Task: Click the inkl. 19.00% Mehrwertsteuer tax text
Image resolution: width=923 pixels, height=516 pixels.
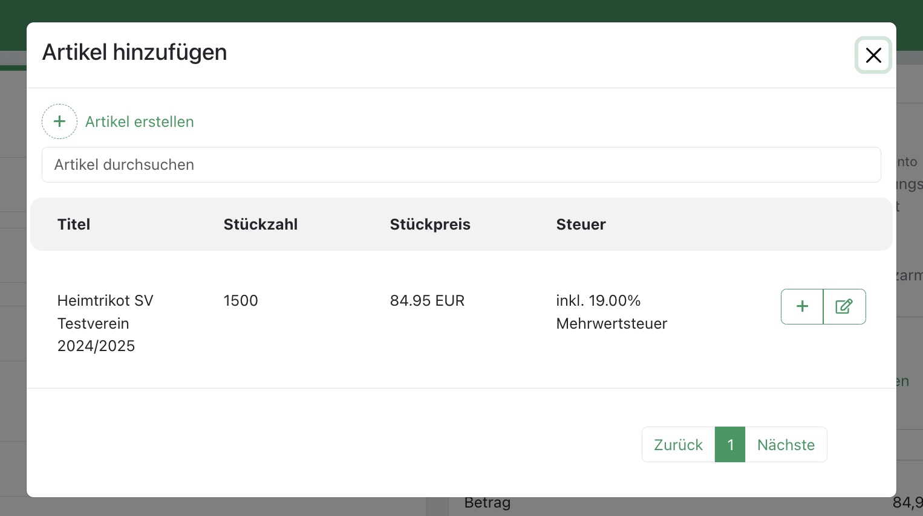Action: tap(612, 312)
